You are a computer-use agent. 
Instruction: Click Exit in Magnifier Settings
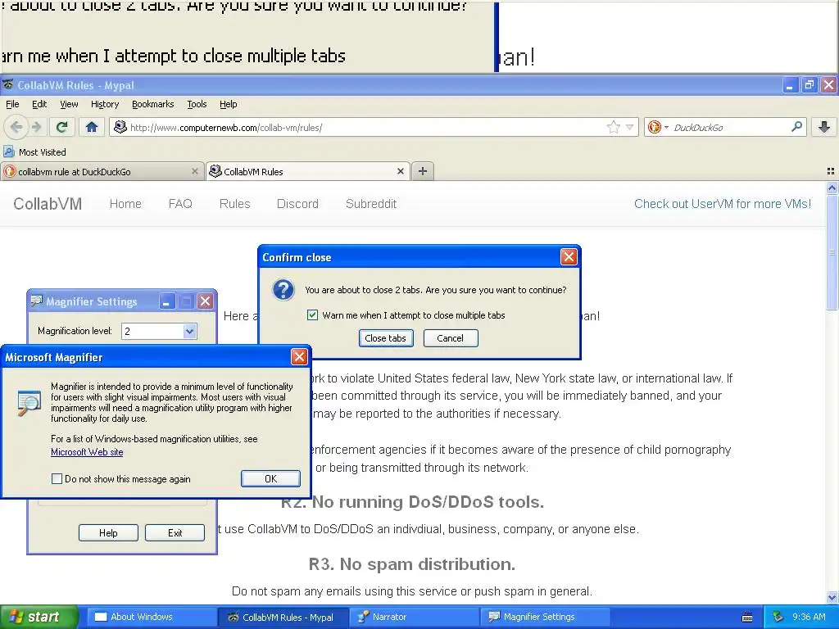tap(175, 532)
